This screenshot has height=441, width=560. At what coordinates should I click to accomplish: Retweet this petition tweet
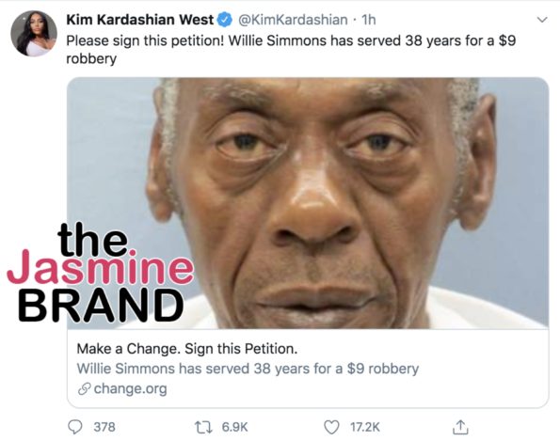point(203,427)
